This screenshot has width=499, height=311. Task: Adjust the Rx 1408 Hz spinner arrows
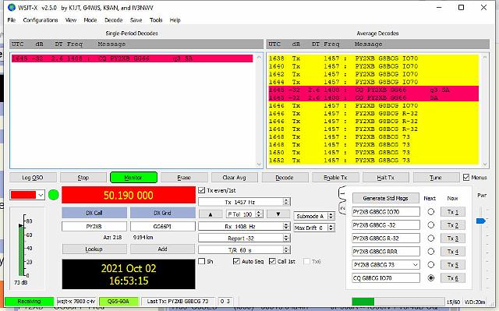tap(286, 226)
